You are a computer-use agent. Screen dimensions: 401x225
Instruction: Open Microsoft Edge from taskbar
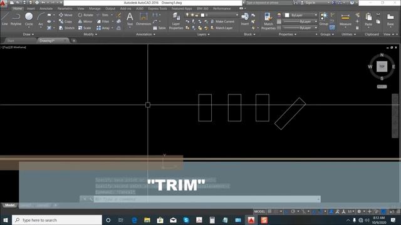coord(134,220)
